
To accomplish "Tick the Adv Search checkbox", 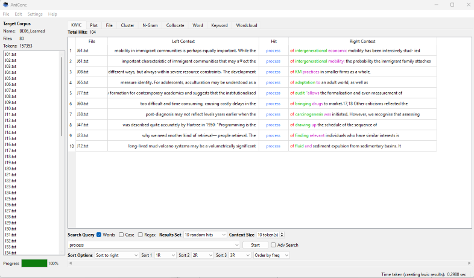I will point(273,245).
